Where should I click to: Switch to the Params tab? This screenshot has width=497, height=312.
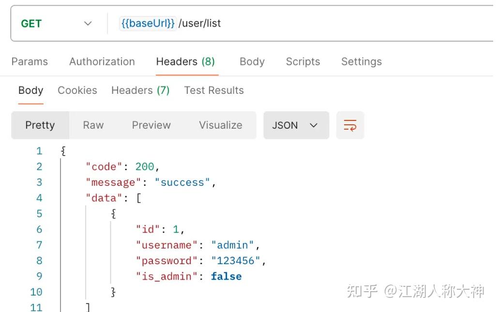30,61
